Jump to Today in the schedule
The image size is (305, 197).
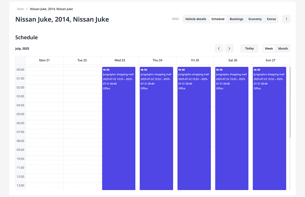[249, 49]
